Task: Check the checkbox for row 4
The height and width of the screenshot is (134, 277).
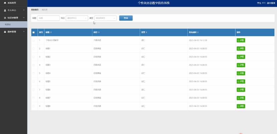Action: 33,65
